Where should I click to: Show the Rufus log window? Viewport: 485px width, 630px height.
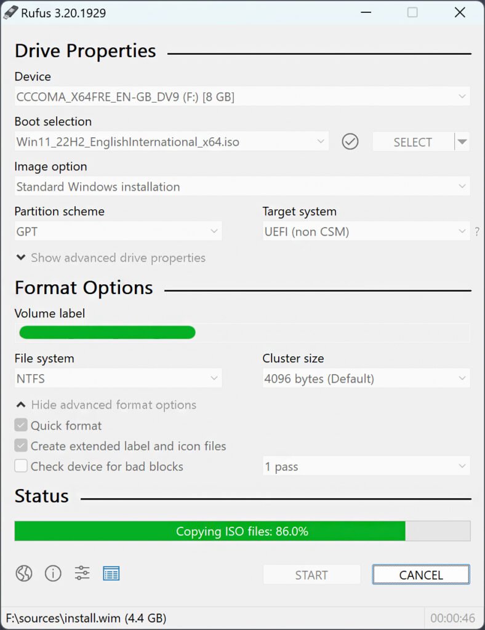click(x=111, y=573)
